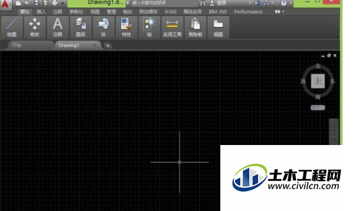This screenshot has width=353, height=211.
Task: Open the 注释 (Annotation) panel
Action: pyautogui.click(x=58, y=27)
